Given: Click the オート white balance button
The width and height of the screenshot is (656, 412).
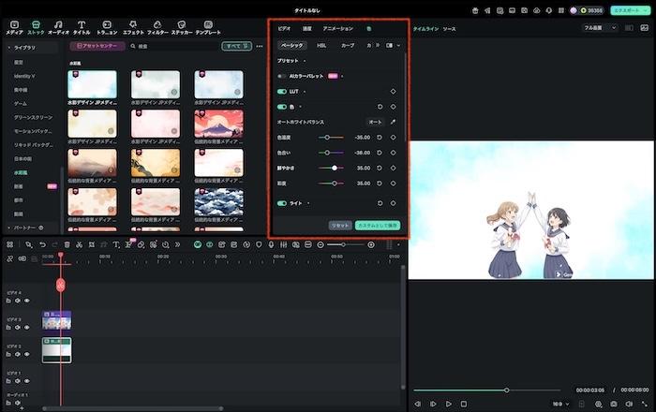Looking at the screenshot, I should 375,122.
